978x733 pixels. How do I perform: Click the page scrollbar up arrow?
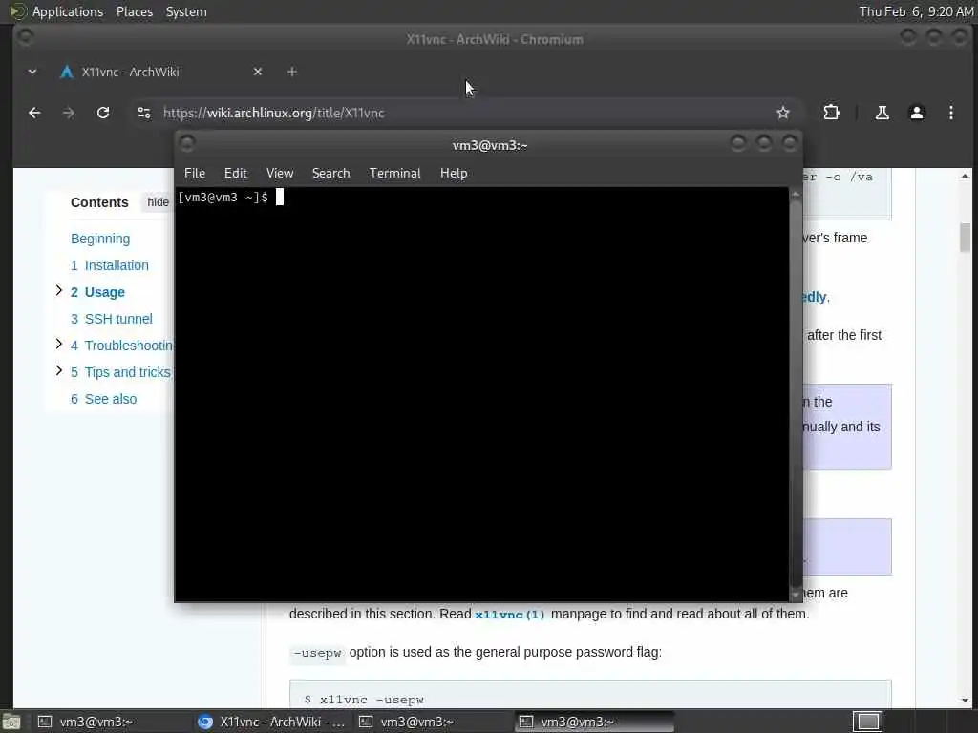click(965, 177)
